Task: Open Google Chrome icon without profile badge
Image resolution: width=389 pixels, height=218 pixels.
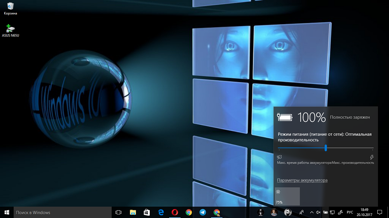Action: (x=189, y=212)
